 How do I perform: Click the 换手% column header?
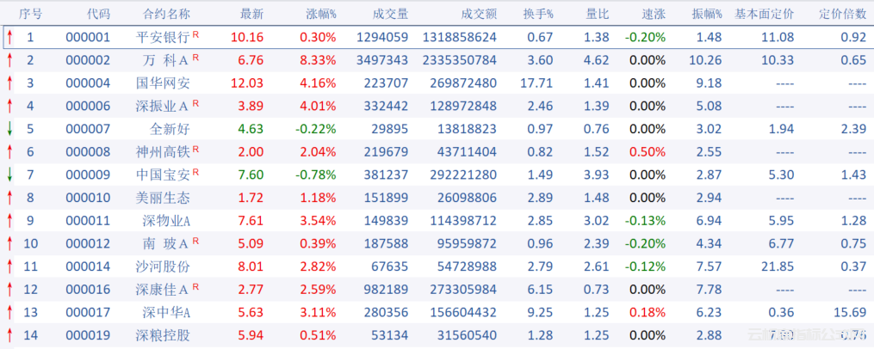point(538,14)
